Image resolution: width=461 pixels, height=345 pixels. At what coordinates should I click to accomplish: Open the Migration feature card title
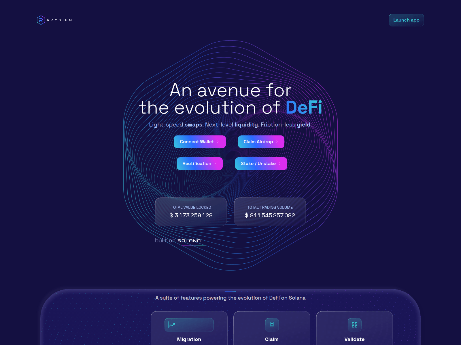(x=189, y=339)
